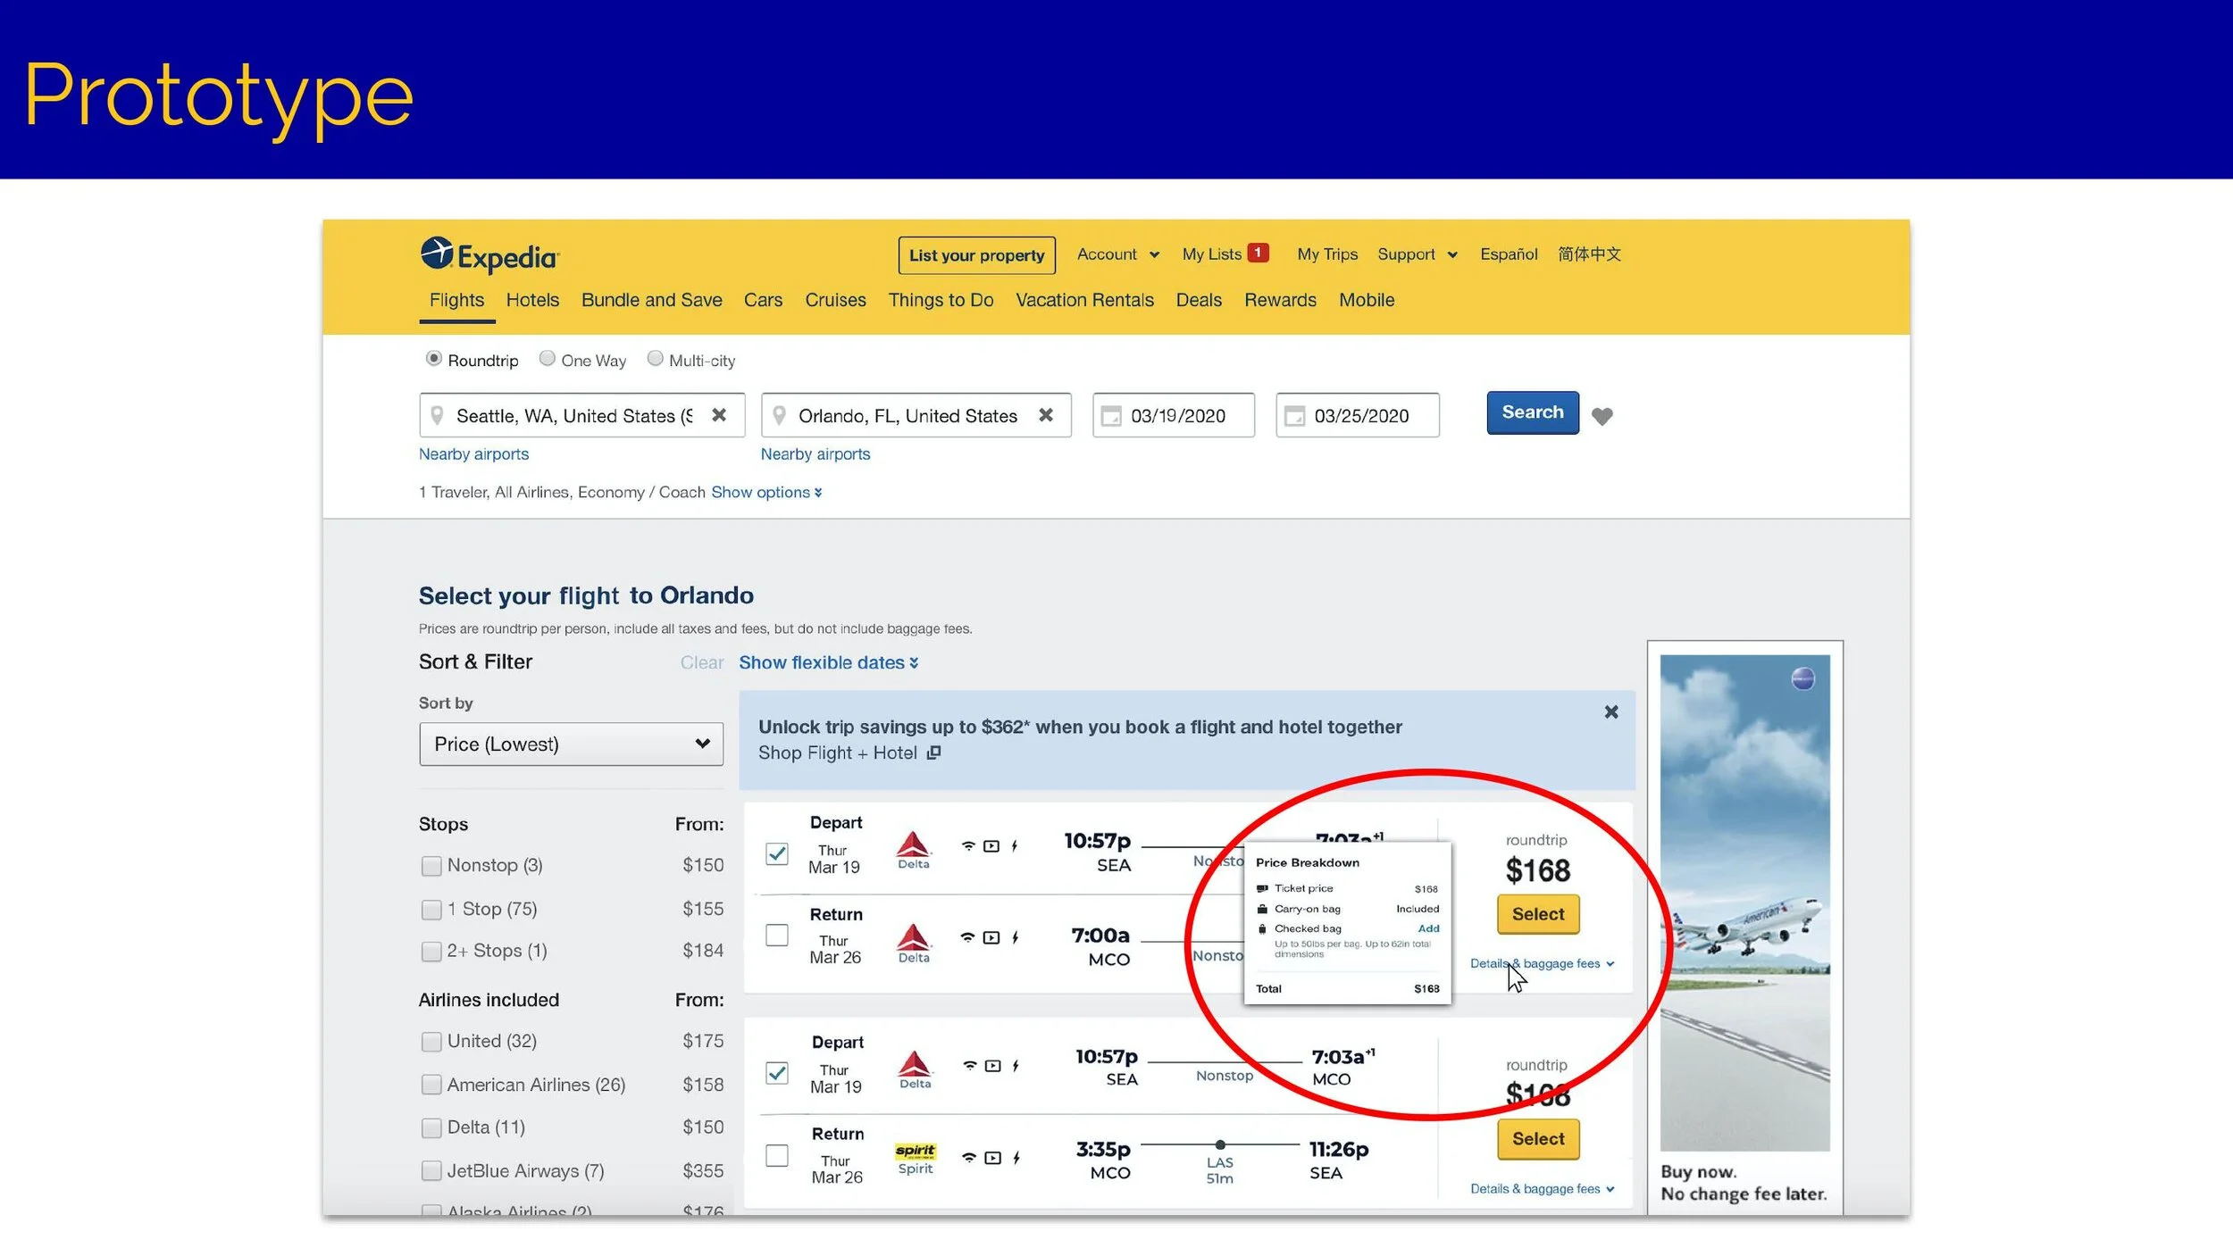Check the Nonstop (3) stops filter
The image size is (2233, 1256).
tap(431, 866)
